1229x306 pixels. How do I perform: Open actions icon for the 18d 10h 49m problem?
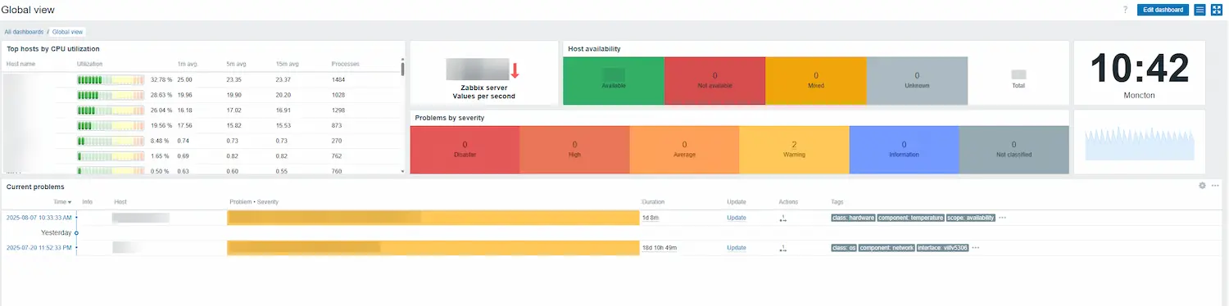783,248
